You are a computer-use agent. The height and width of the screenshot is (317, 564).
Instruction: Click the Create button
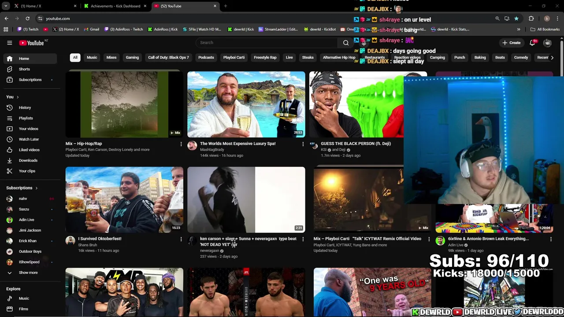click(x=511, y=43)
